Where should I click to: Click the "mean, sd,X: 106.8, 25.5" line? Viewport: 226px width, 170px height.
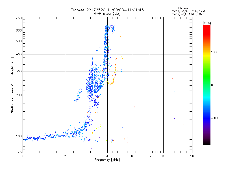[188, 14]
